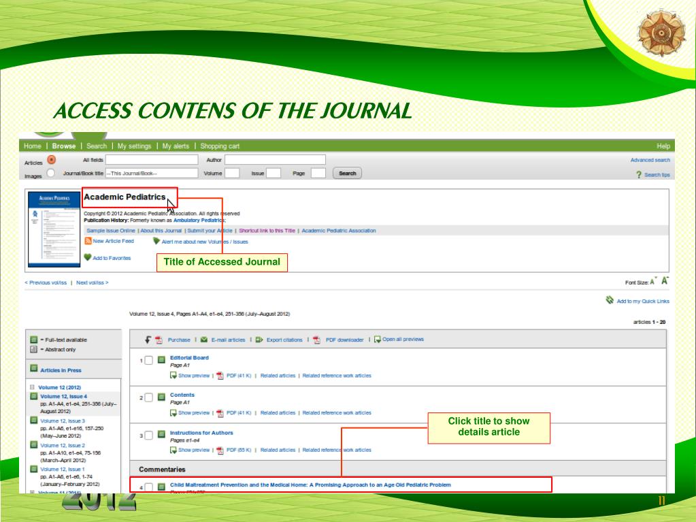Select the Articles radio button

pyautogui.click(x=52, y=160)
